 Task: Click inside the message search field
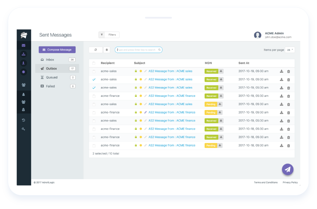pos(138,49)
